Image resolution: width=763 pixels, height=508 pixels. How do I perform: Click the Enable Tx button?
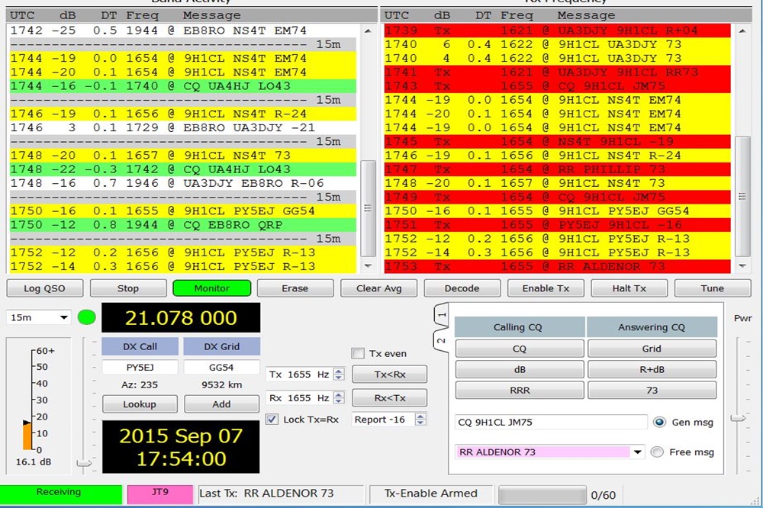click(x=546, y=288)
